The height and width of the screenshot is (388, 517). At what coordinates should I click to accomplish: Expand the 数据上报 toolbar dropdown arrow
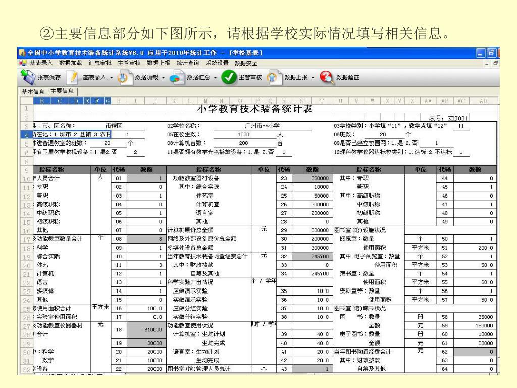(x=313, y=78)
